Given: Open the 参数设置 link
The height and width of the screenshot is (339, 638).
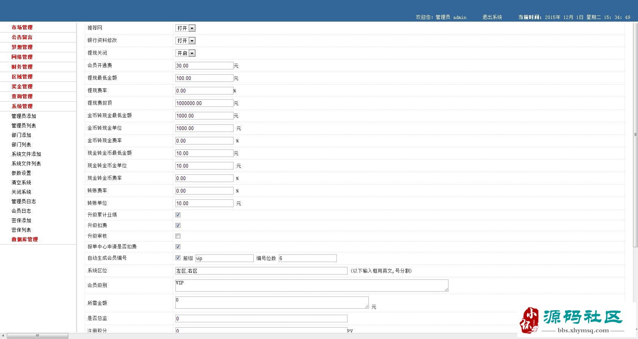Looking at the screenshot, I should 21,173.
